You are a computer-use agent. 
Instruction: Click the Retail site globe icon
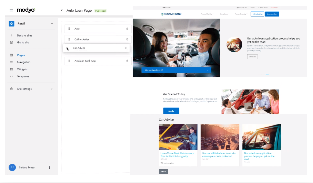[11, 24]
